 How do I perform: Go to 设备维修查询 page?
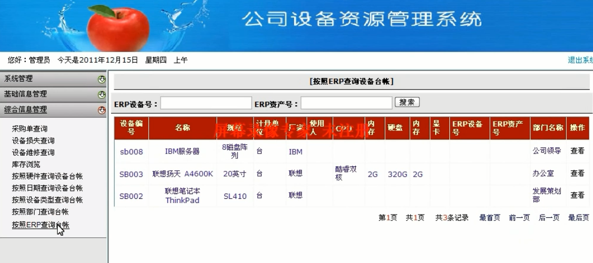tap(33, 153)
